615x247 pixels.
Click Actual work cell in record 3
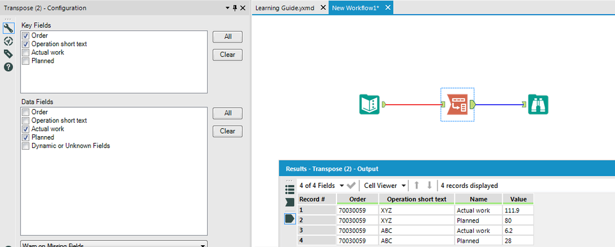[479, 230]
